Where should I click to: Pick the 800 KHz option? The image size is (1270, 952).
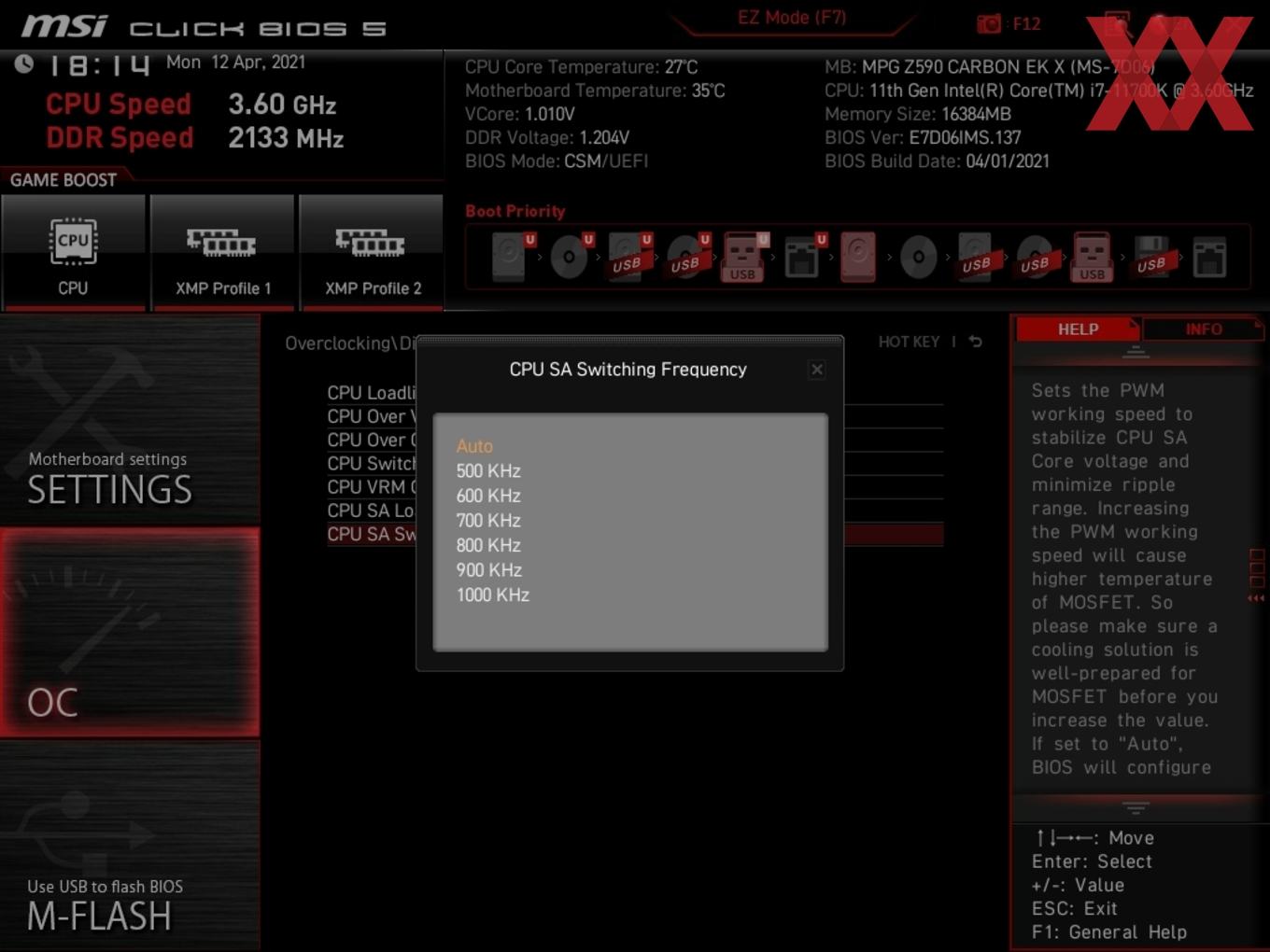tap(488, 545)
